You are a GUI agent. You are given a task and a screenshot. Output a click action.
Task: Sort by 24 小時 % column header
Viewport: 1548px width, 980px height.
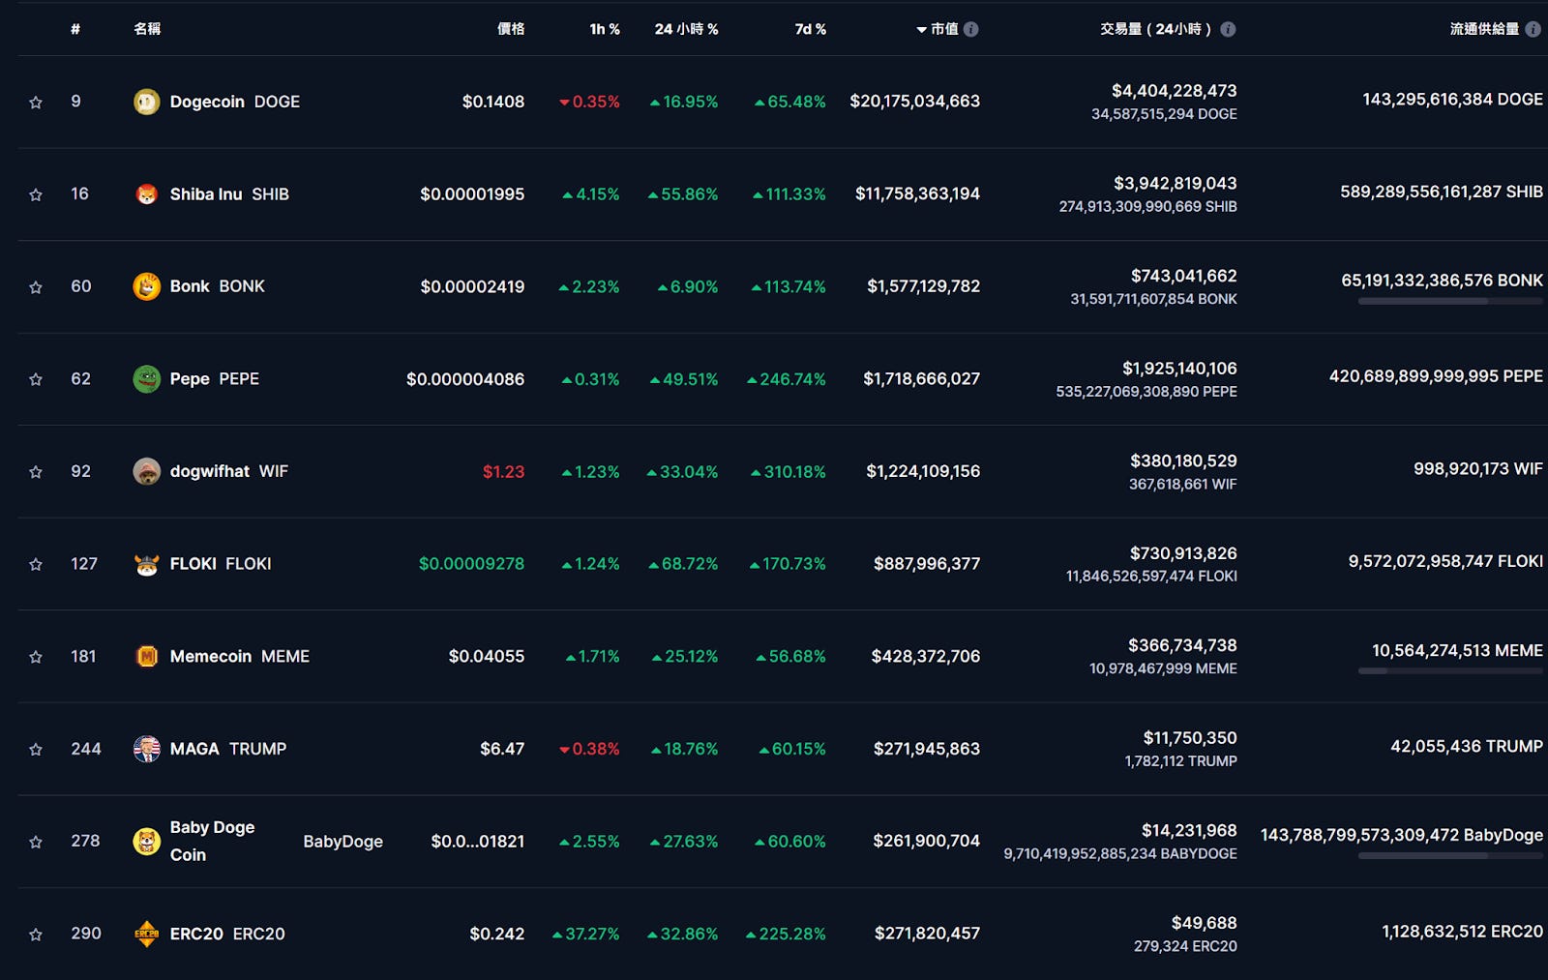click(686, 29)
